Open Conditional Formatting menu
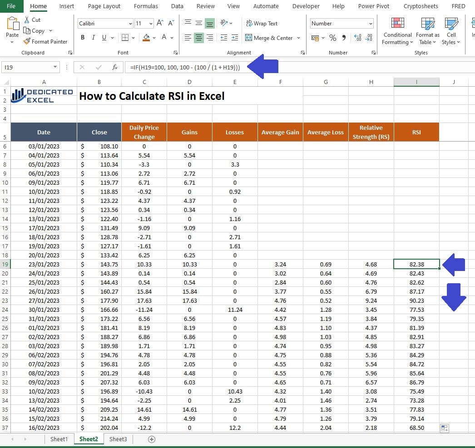475x448 pixels. [397, 31]
